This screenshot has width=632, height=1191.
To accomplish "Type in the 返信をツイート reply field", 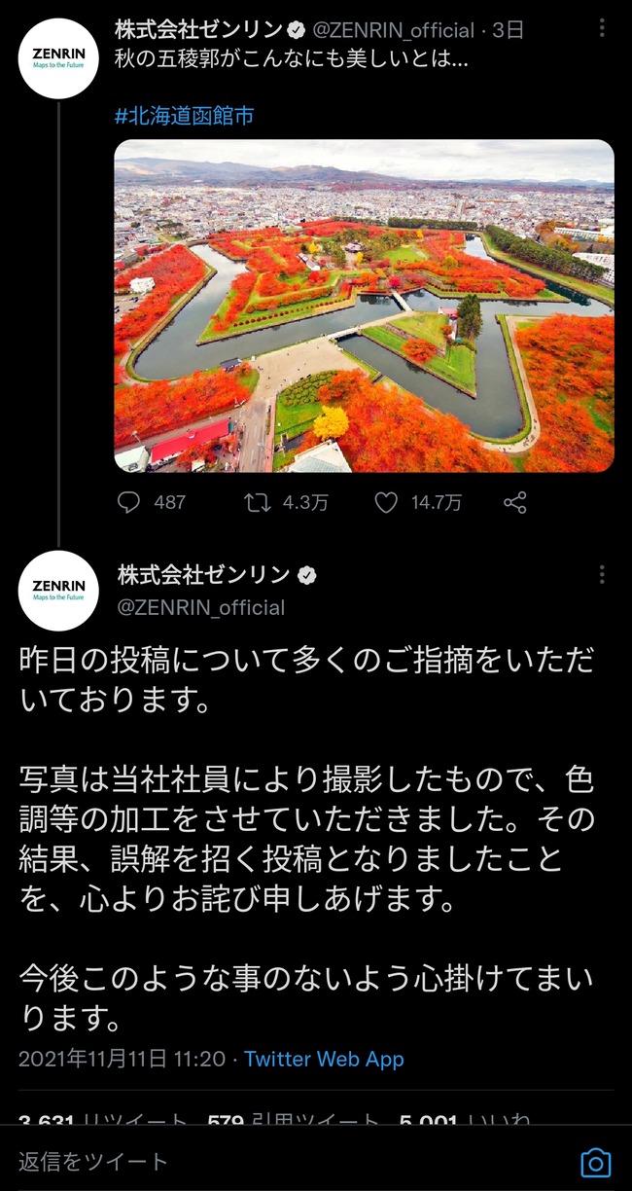I will (x=292, y=1161).
